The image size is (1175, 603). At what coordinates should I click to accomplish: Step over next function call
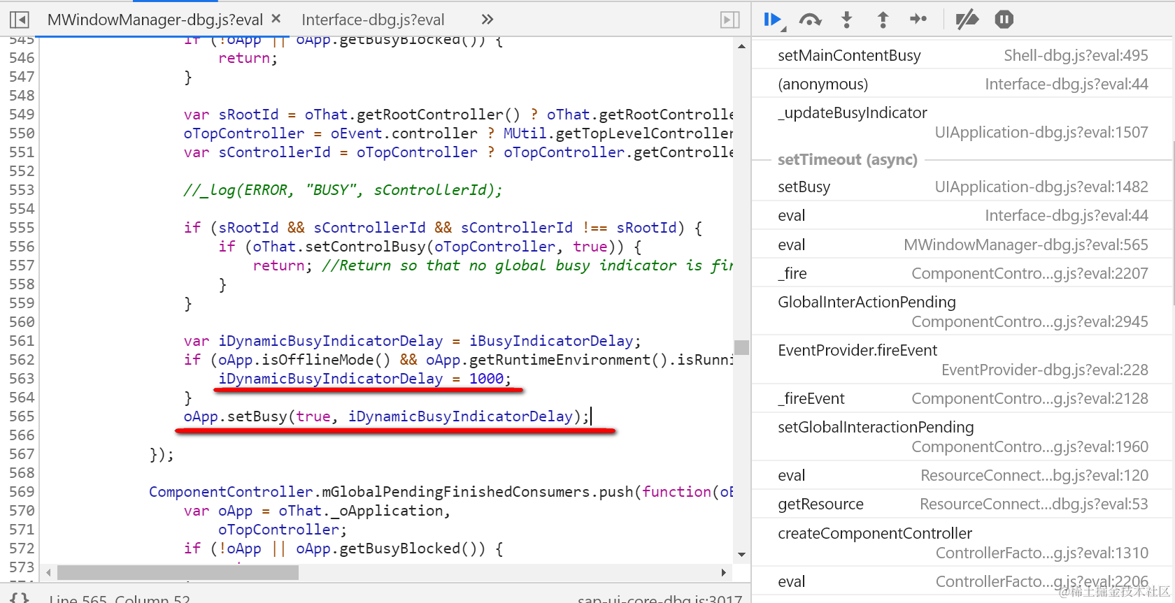[x=810, y=20]
